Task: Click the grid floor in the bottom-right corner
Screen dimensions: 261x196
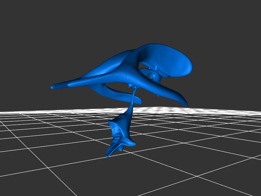Action: point(241,183)
